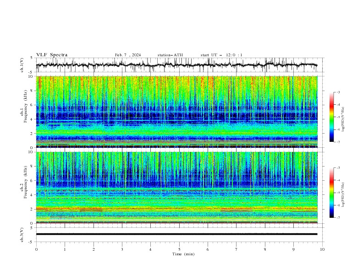Select the "Feb. 7 , 2024" date text

pos(128,55)
